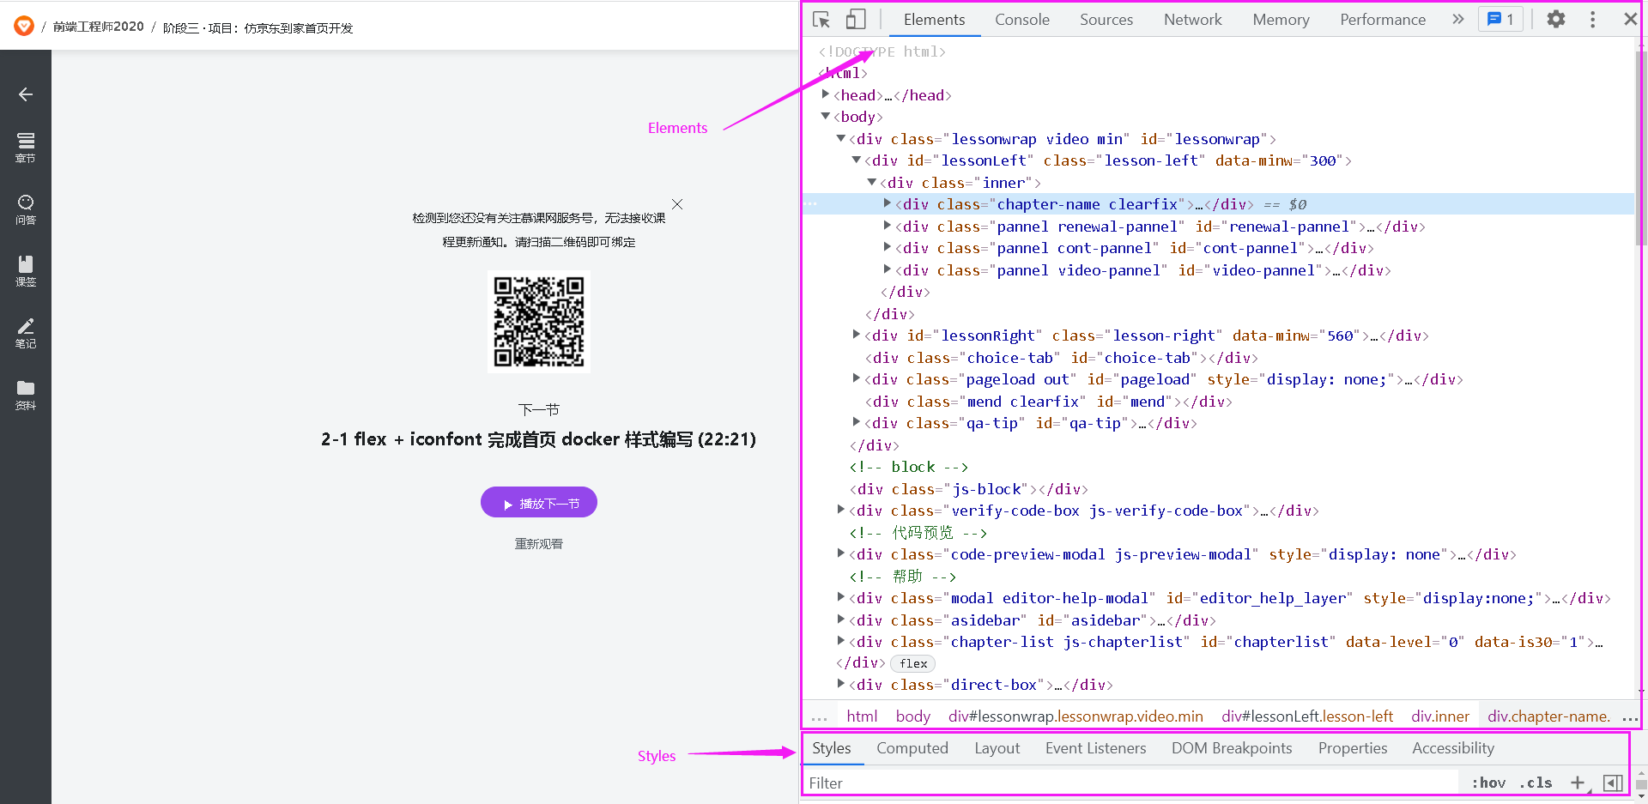The image size is (1648, 804).
Task: Click html in the DOM breadcrumb bar
Action: (x=862, y=716)
